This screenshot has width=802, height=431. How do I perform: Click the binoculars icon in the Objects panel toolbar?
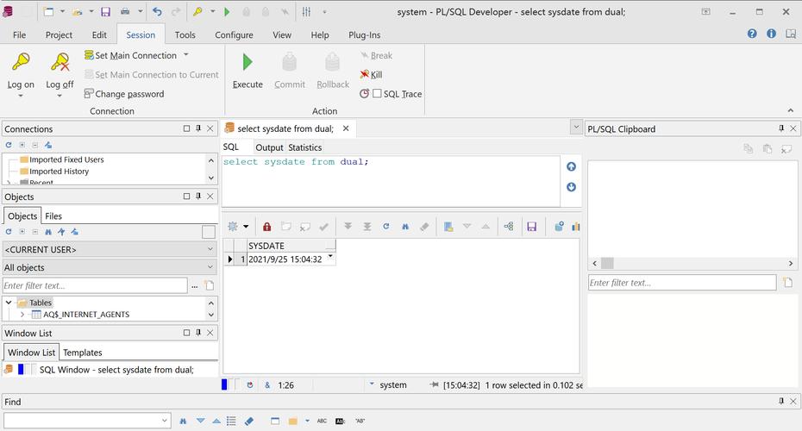point(48,232)
